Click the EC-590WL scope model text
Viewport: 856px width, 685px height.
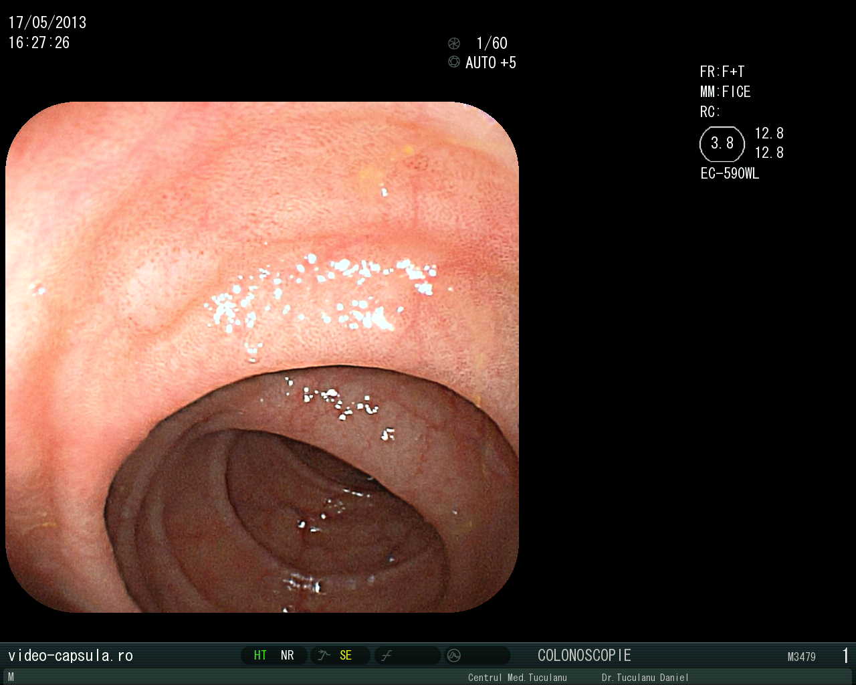pyautogui.click(x=730, y=174)
